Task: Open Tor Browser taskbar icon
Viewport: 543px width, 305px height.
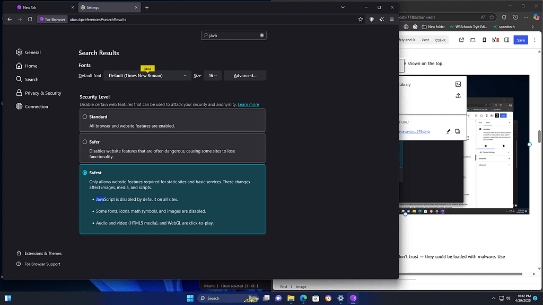Action: (x=353, y=298)
